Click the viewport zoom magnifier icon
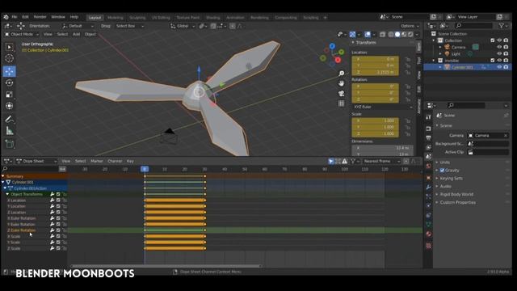Viewport: 517px width, 291px height. pyautogui.click(x=341, y=74)
